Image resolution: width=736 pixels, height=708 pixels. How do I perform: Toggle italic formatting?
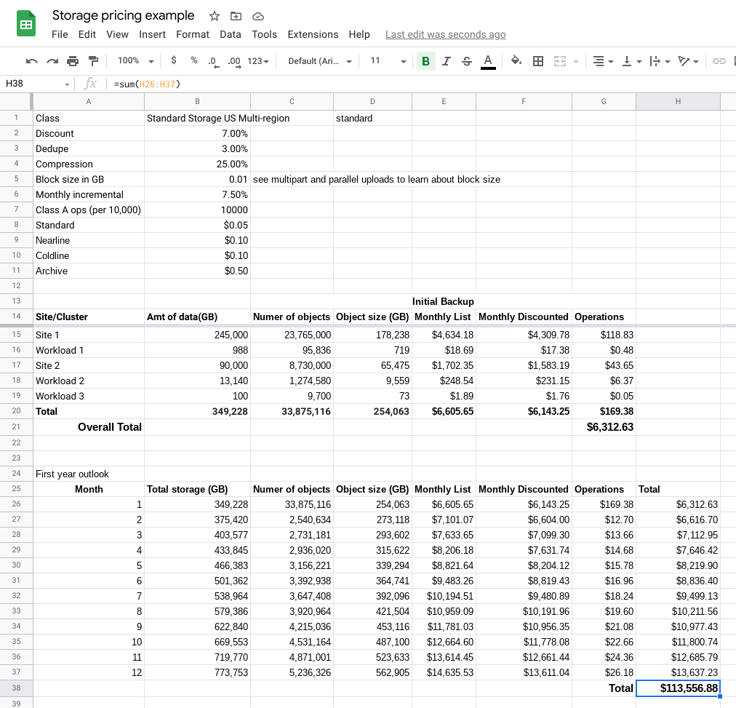coord(446,61)
